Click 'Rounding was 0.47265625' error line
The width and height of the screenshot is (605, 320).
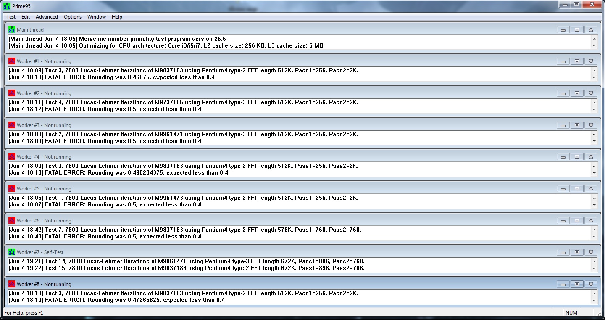pyautogui.click(x=117, y=300)
